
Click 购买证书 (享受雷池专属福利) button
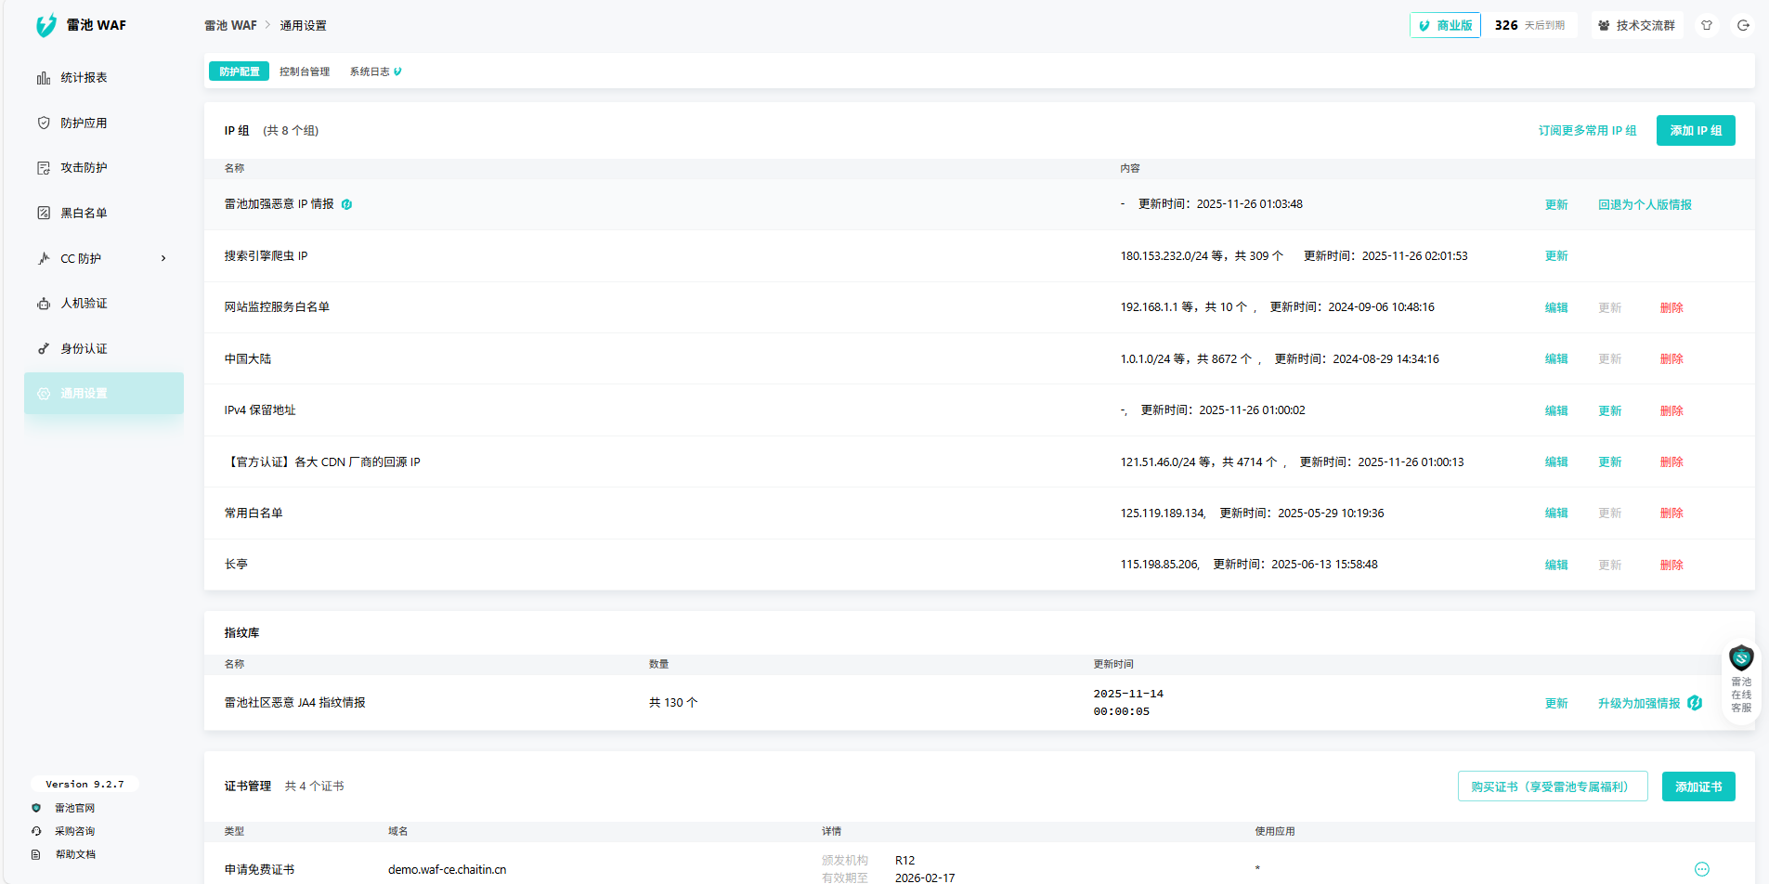click(1553, 786)
